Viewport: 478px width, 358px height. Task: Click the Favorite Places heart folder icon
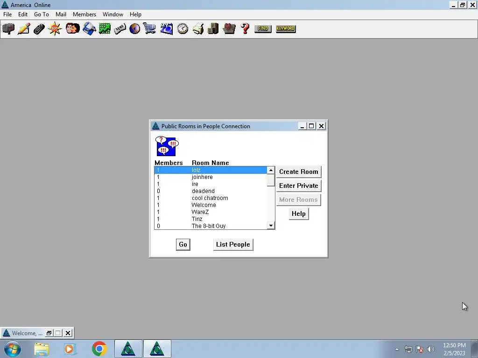229,28
